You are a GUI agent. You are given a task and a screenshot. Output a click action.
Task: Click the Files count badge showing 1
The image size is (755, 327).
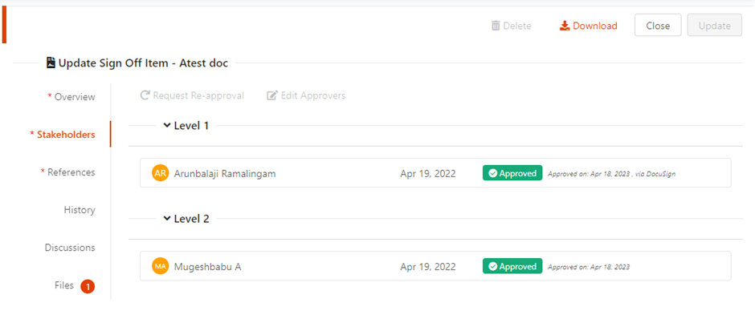tap(88, 287)
